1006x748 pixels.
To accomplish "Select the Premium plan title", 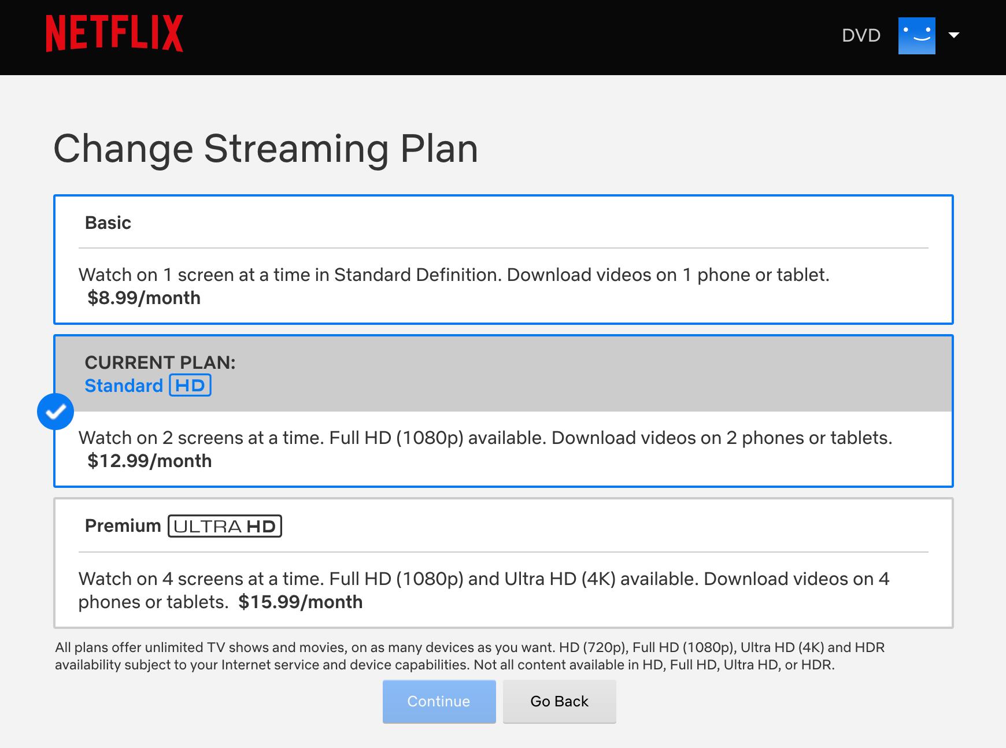I will coord(123,525).
